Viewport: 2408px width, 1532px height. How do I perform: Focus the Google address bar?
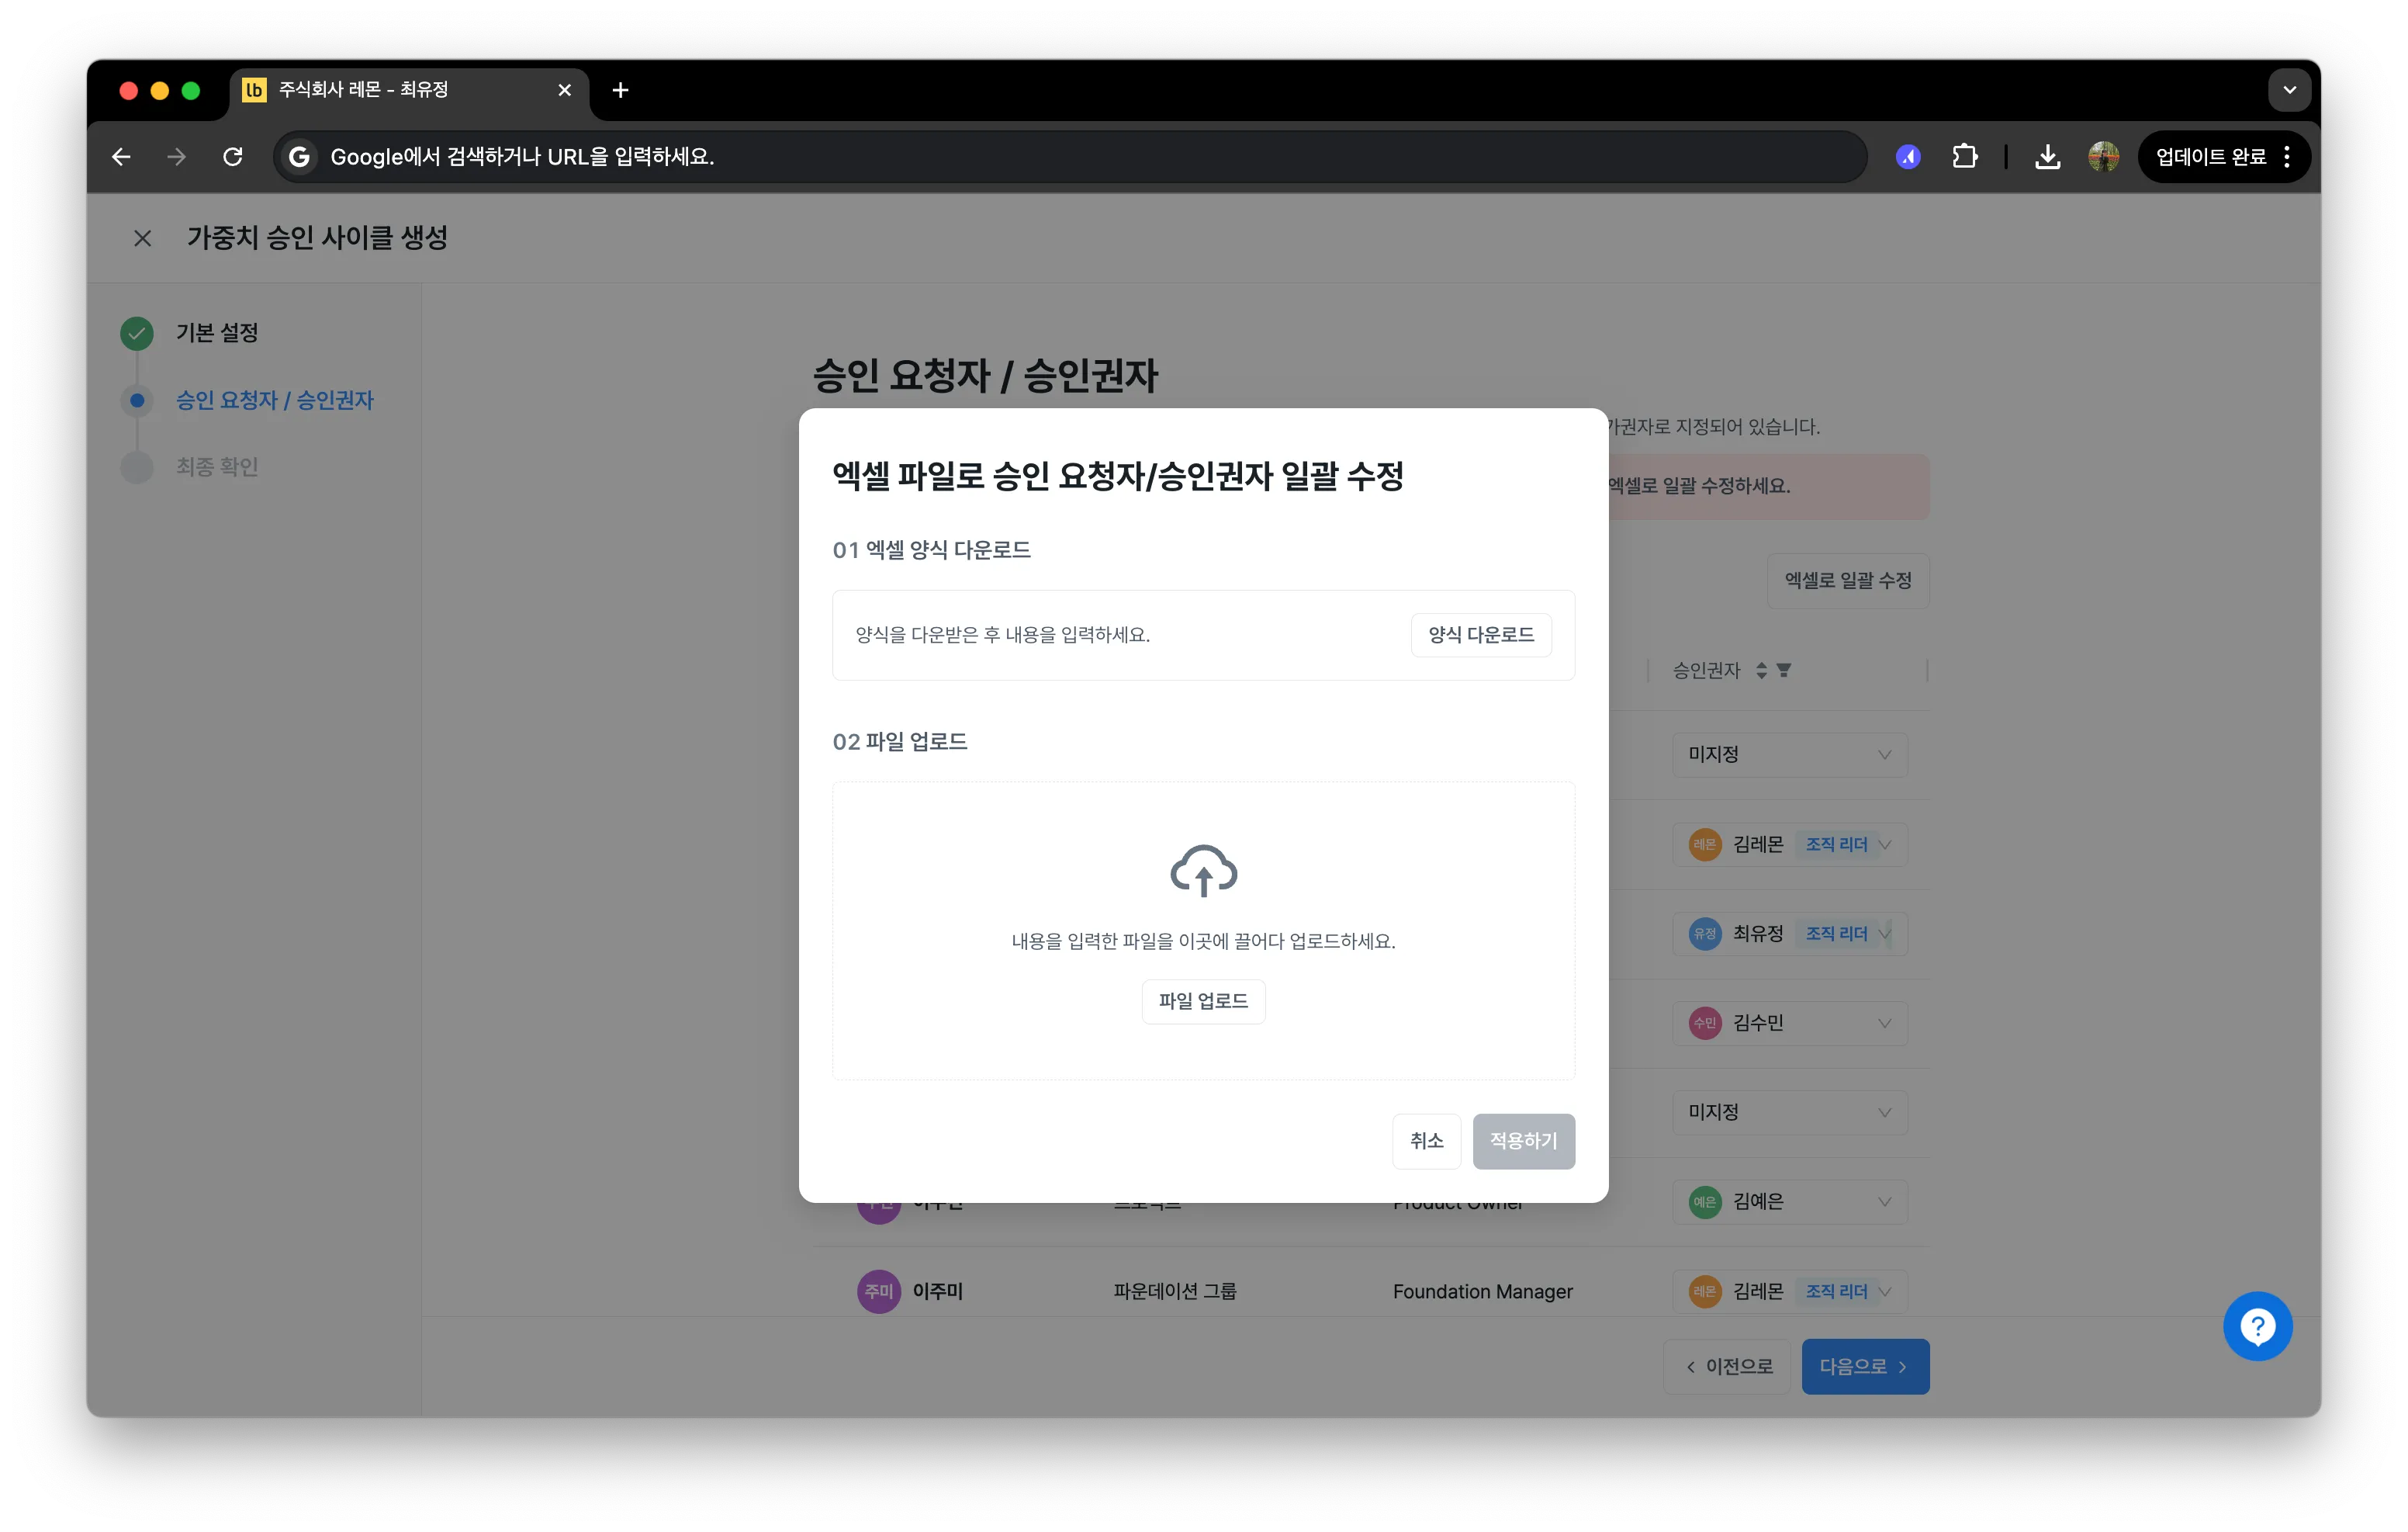pyautogui.click(x=1070, y=156)
